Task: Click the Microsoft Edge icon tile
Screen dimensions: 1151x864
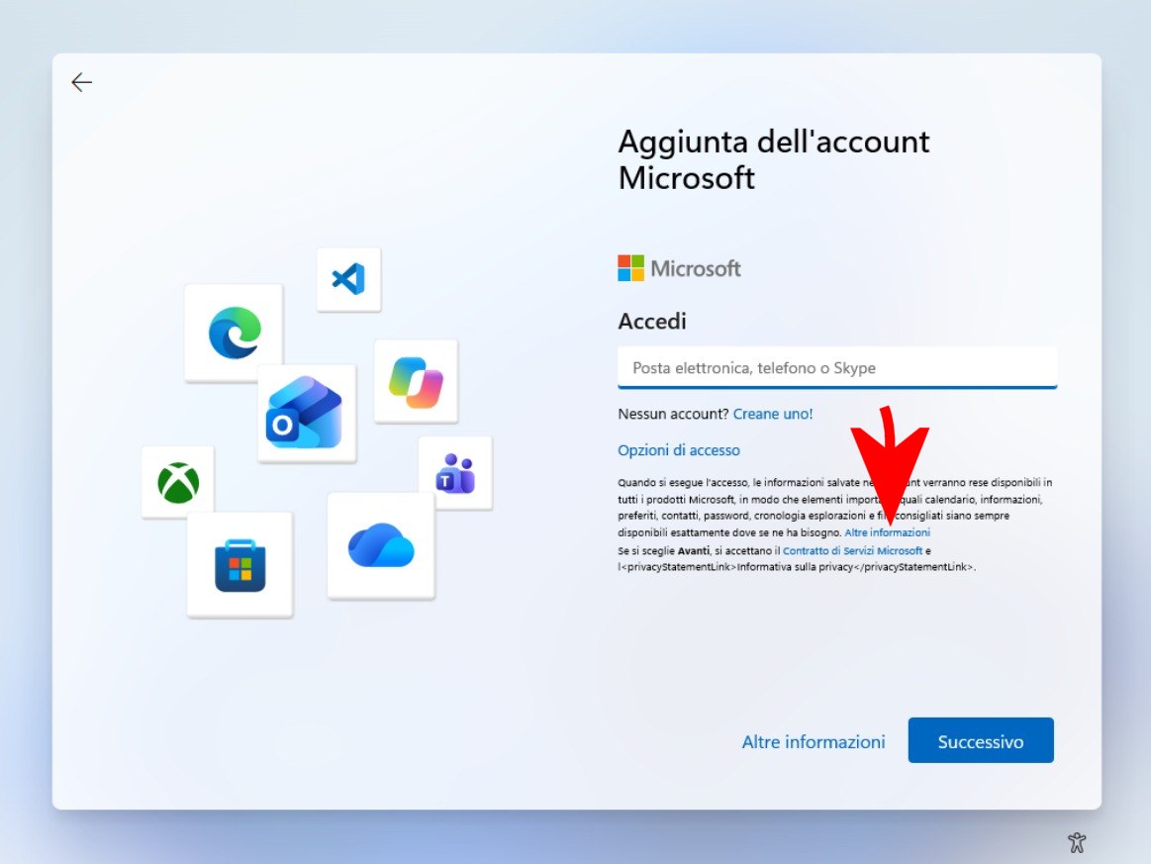Action: [x=235, y=333]
